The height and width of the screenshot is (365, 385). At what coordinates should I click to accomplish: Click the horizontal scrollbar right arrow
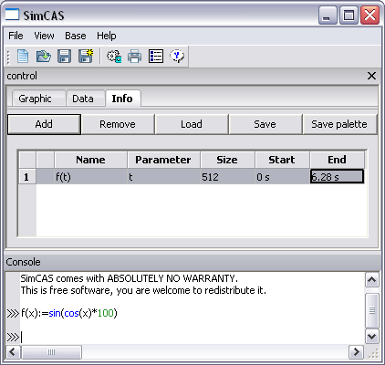(356, 352)
